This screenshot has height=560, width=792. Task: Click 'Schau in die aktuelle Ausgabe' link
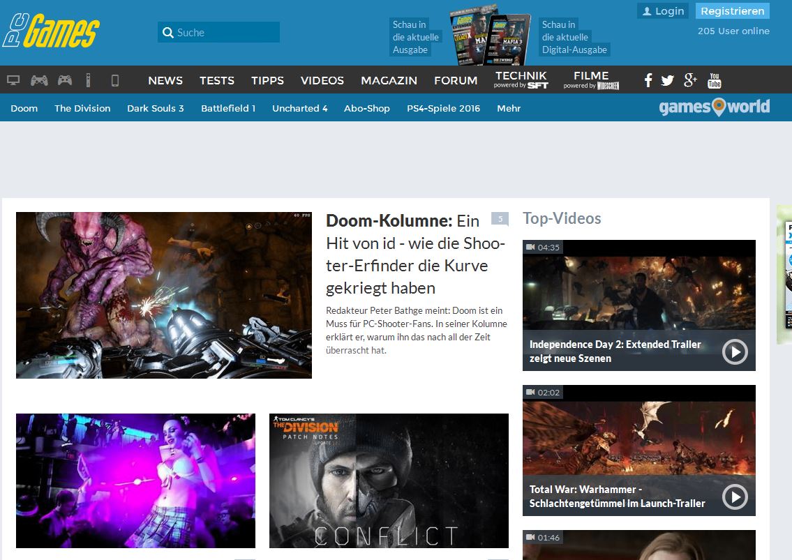[x=415, y=37]
